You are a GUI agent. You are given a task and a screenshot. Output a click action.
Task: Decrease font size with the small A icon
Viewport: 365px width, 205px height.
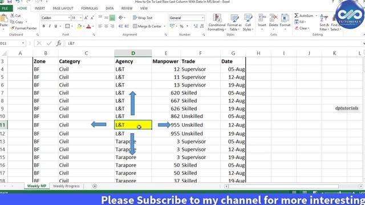click(x=92, y=18)
